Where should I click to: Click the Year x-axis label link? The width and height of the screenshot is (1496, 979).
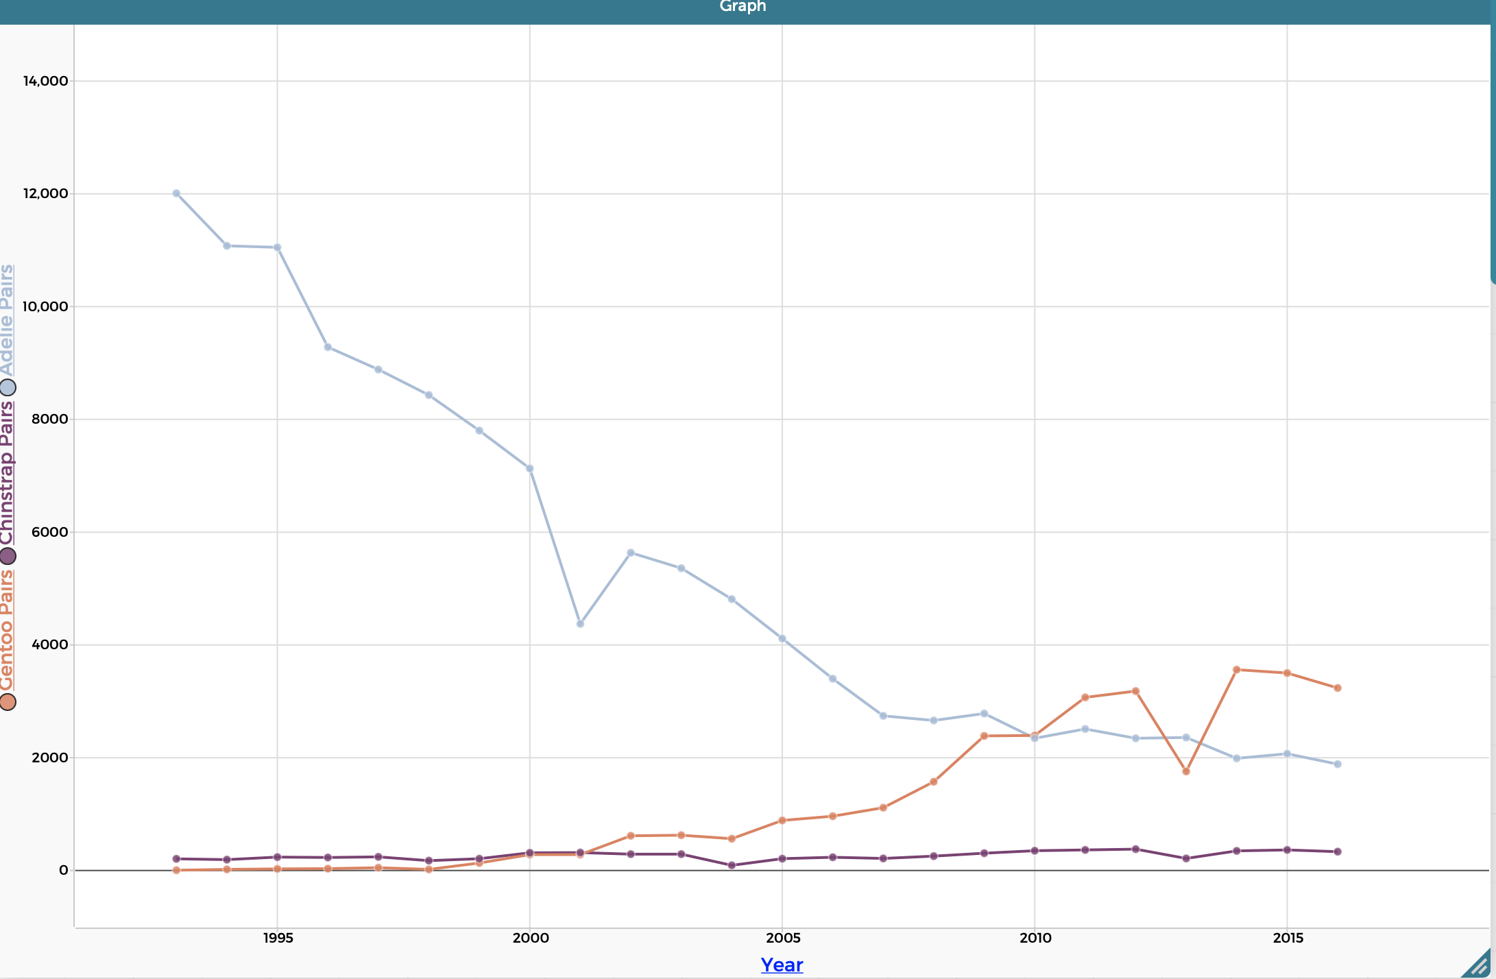point(782,965)
